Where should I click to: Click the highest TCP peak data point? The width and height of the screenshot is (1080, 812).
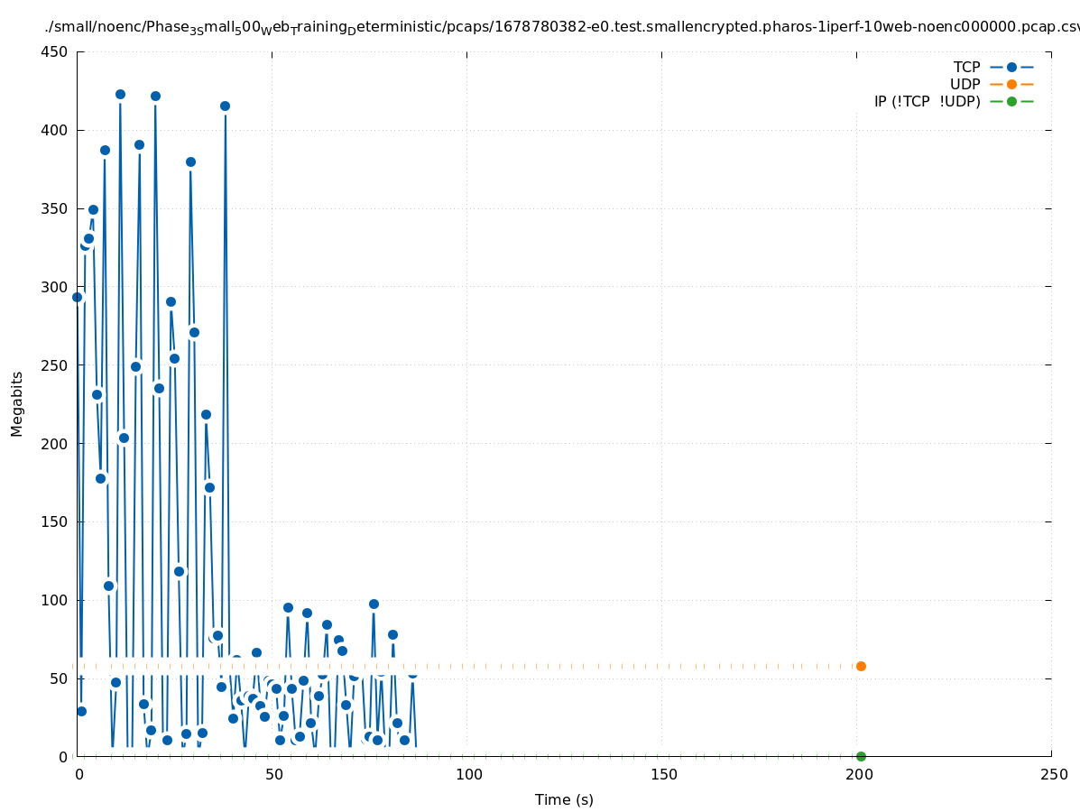click(x=120, y=94)
